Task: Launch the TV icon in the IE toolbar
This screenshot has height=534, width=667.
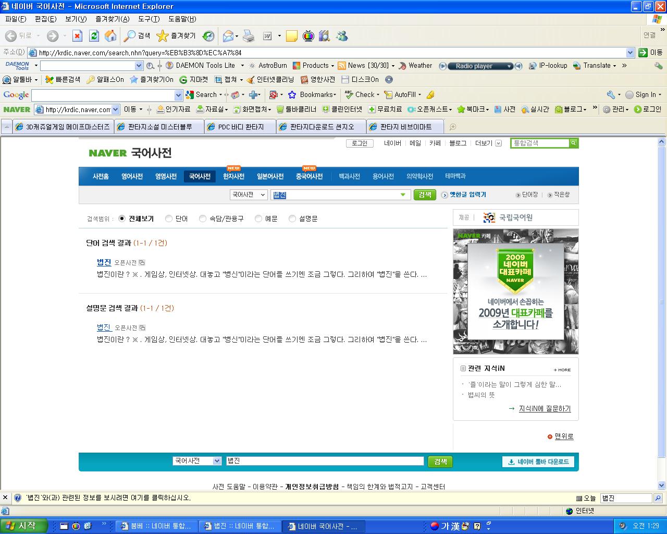Action: point(308,36)
